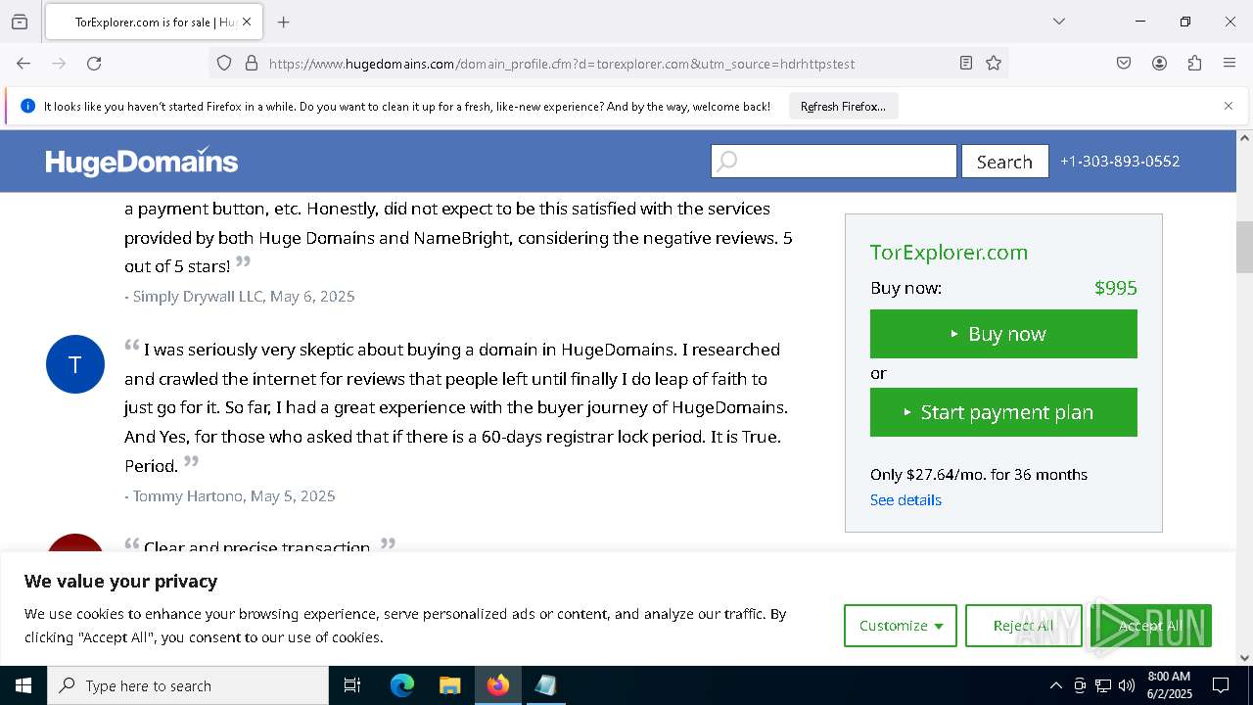Open Task View on the taskbar
Screen dimensions: 1253x705
point(352,685)
